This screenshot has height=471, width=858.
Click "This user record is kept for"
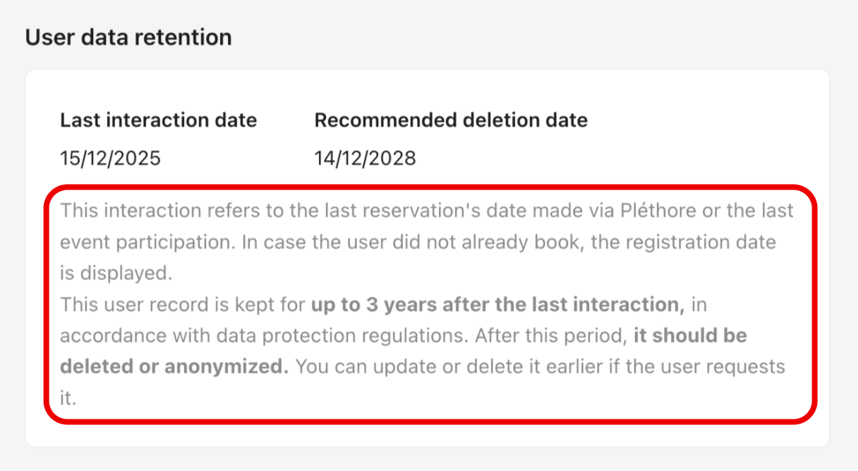coord(183,305)
